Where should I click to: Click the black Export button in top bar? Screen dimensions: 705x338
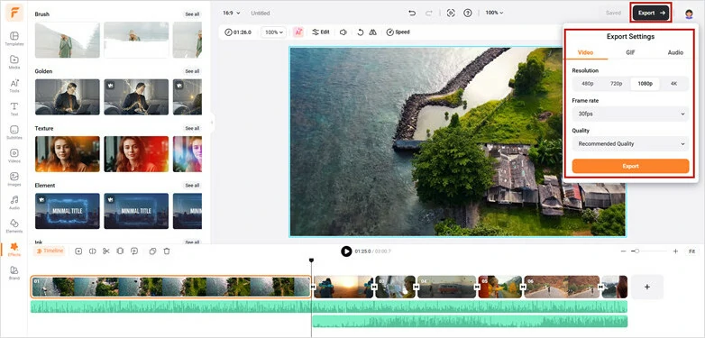point(651,13)
